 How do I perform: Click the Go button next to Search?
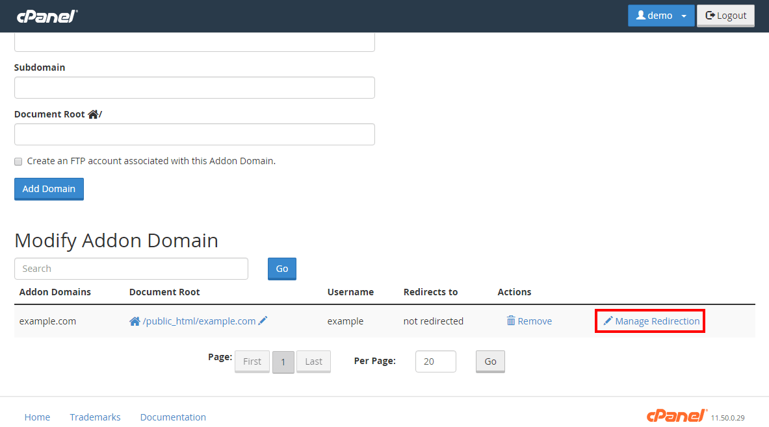(x=282, y=269)
